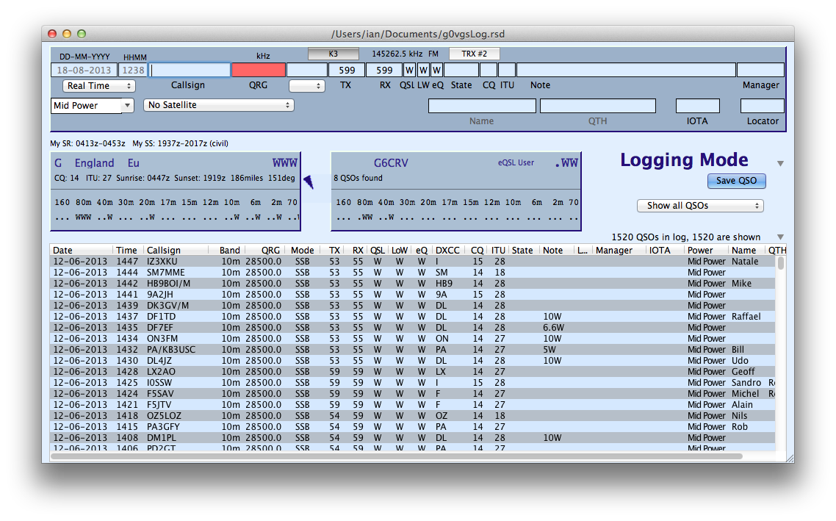The height and width of the screenshot is (521, 836).
Task: Click the G6CRV callsign in info panel
Action: pyautogui.click(x=391, y=163)
